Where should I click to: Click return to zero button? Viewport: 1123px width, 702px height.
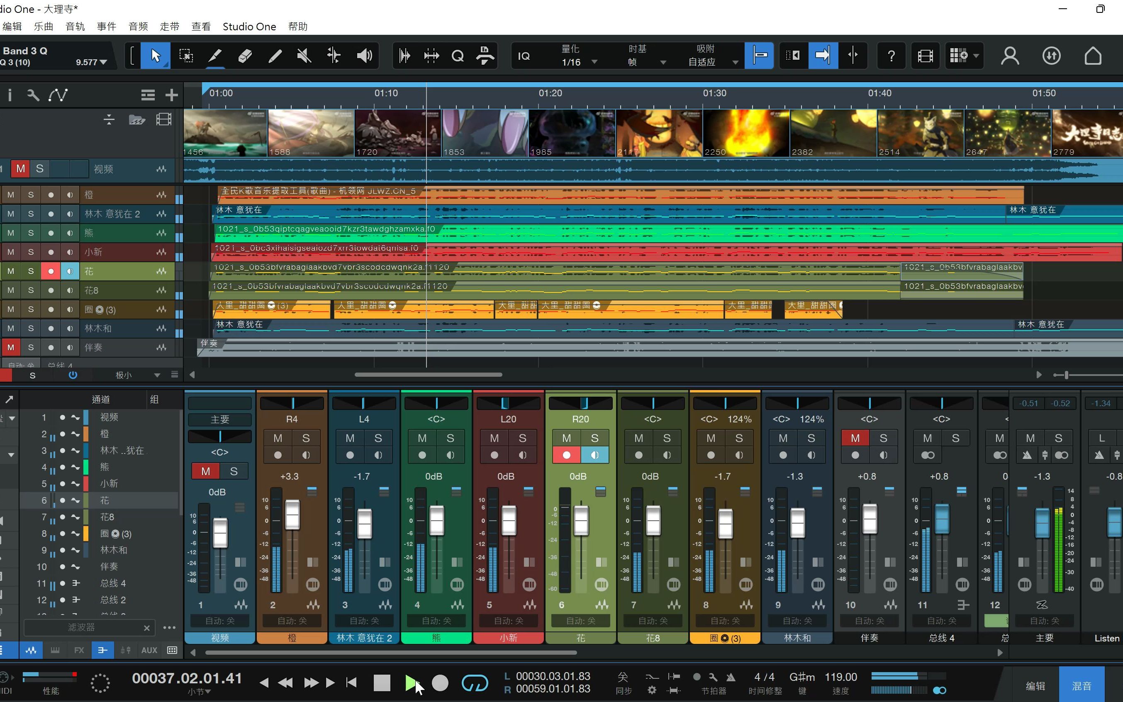pyautogui.click(x=351, y=682)
